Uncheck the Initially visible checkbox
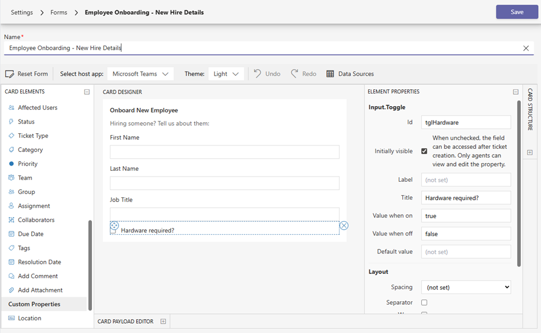Screen dimensions: 541x333 (x=424, y=151)
